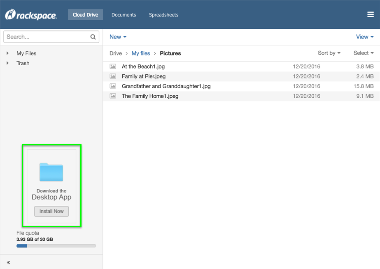Screen dimensions: 380x269
Task: Click the 3.8 MB size value
Action: pyautogui.click(x=365, y=67)
